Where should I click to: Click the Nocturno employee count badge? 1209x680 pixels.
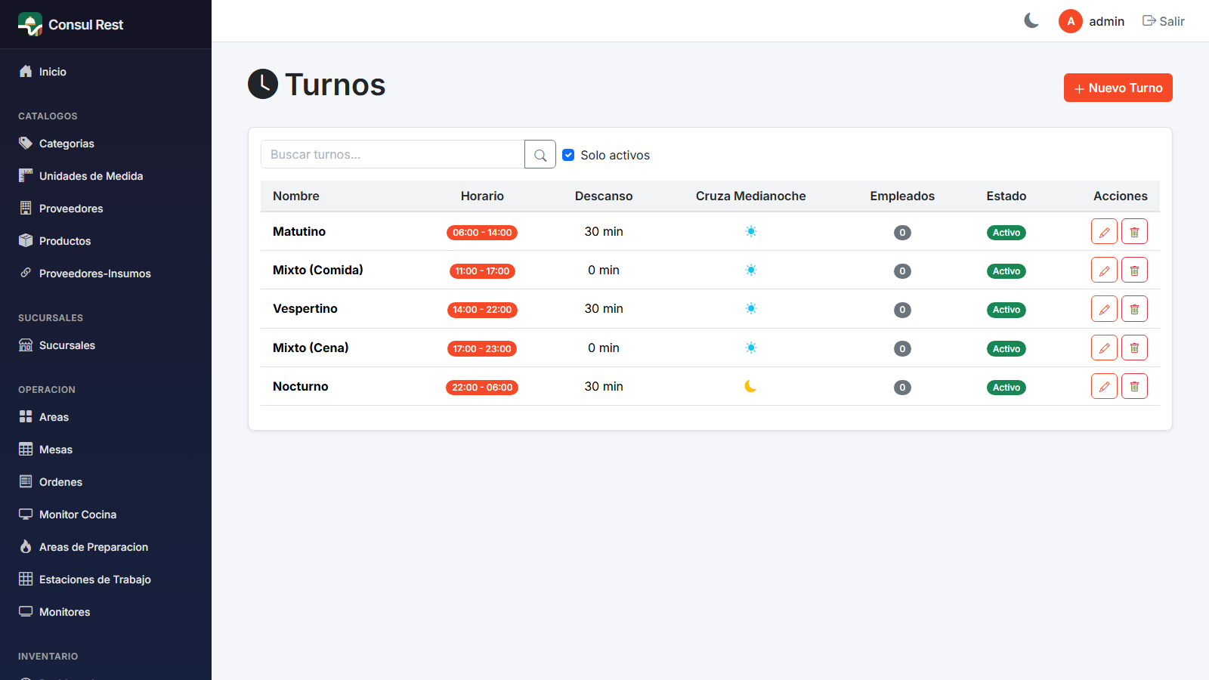902,388
